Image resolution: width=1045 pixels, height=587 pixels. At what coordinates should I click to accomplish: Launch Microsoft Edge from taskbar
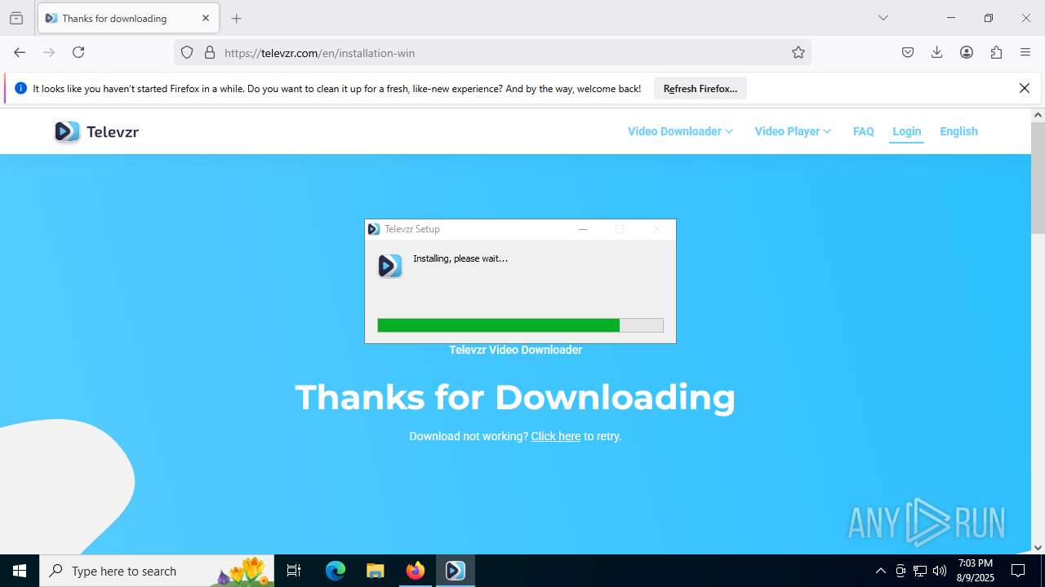[x=336, y=571]
